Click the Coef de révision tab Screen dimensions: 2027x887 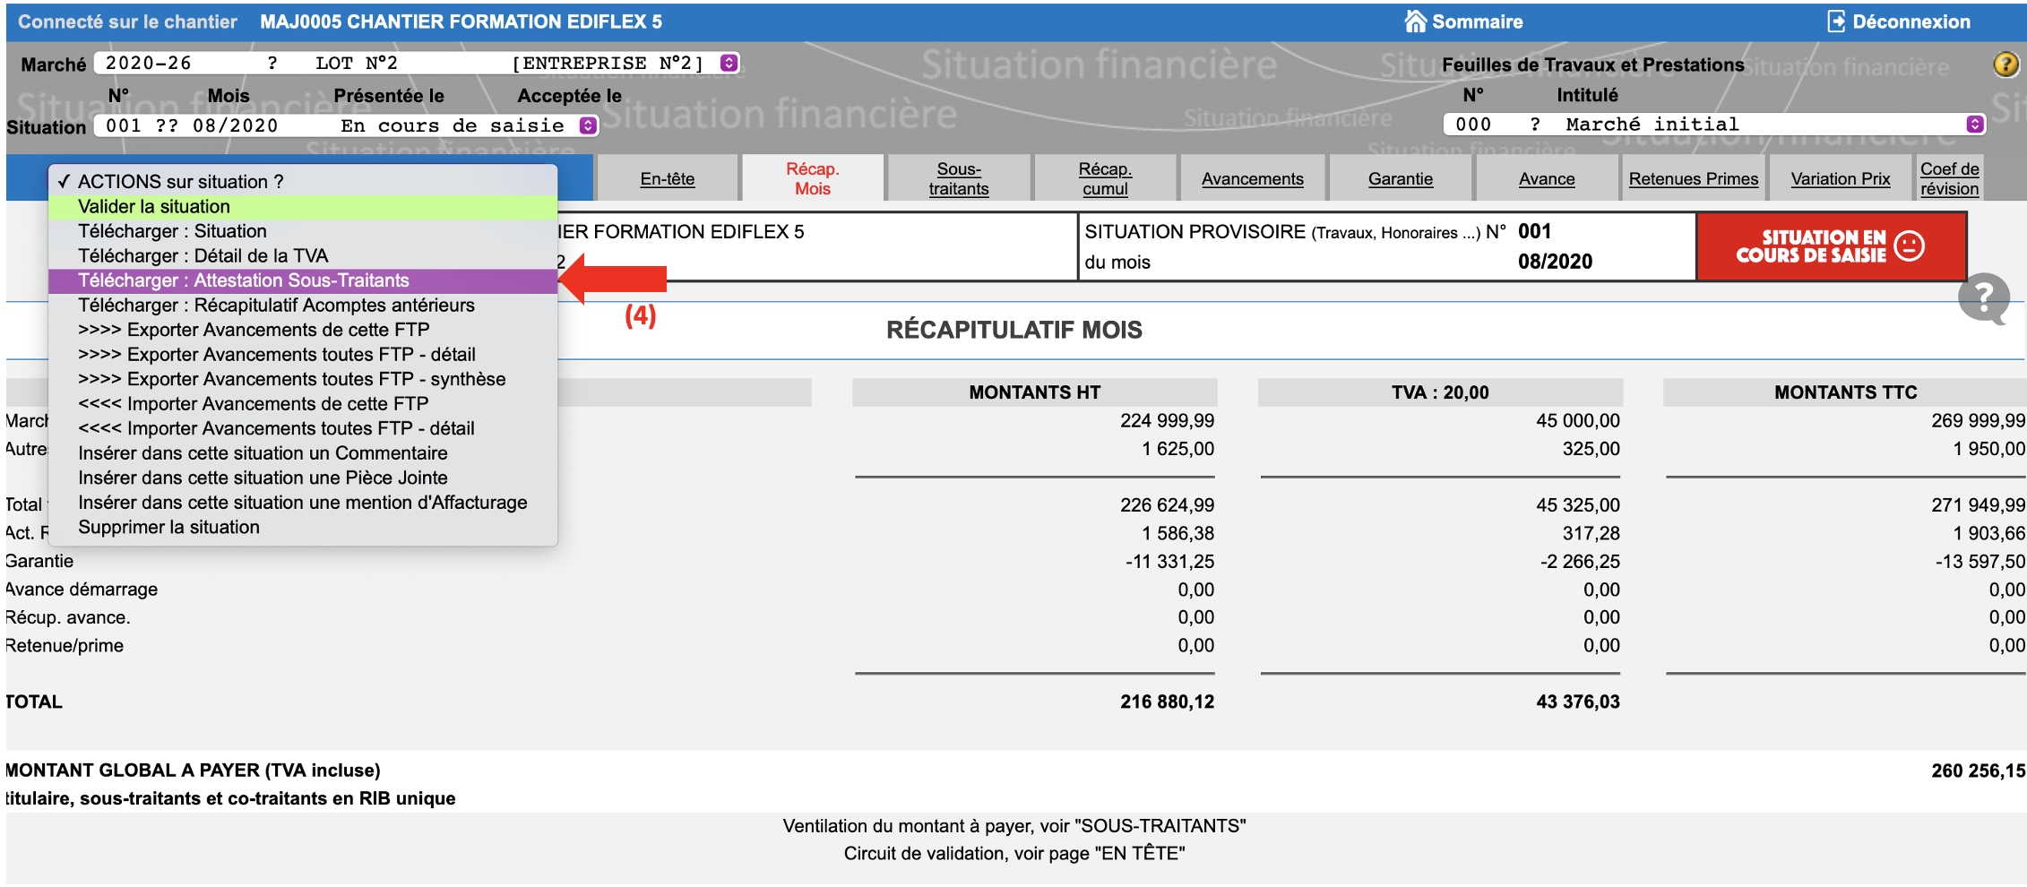pos(1949,179)
